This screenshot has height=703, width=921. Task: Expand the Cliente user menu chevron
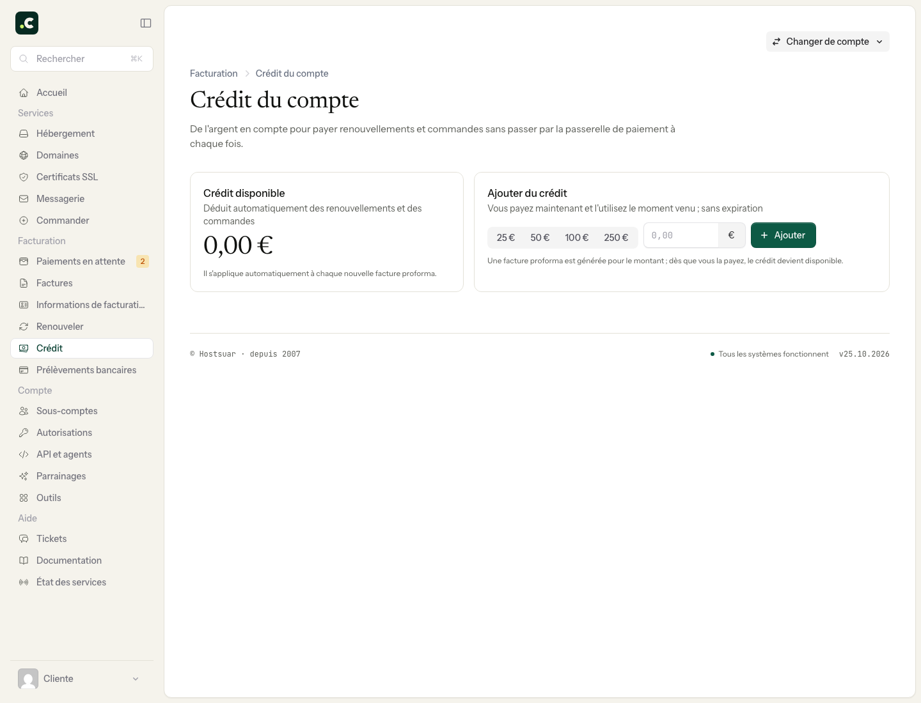pyautogui.click(x=136, y=679)
